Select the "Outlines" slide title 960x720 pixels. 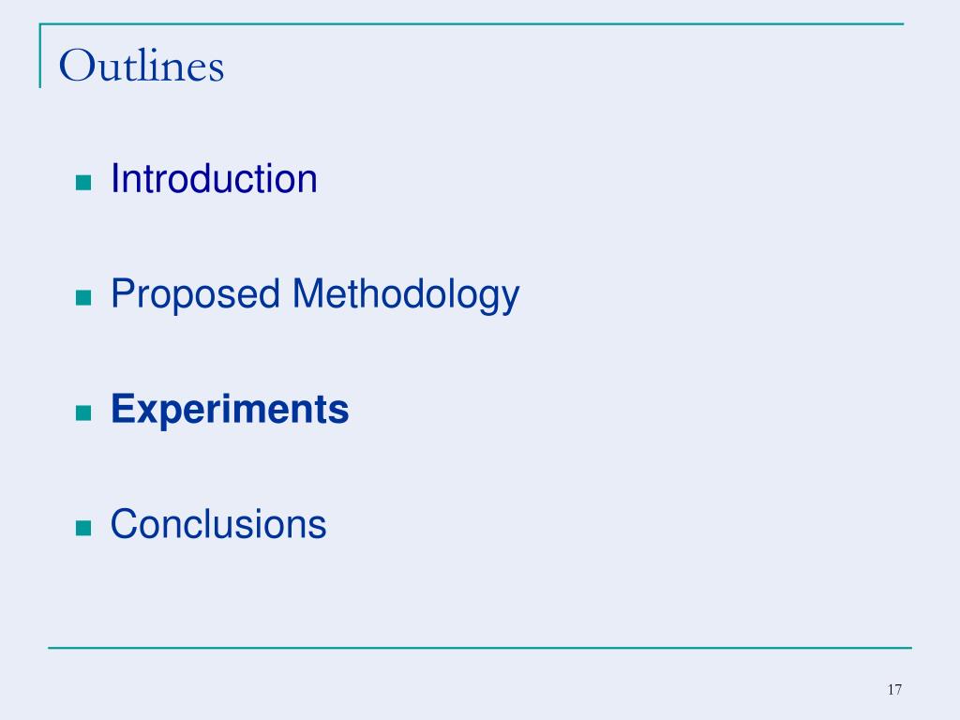[142, 67]
